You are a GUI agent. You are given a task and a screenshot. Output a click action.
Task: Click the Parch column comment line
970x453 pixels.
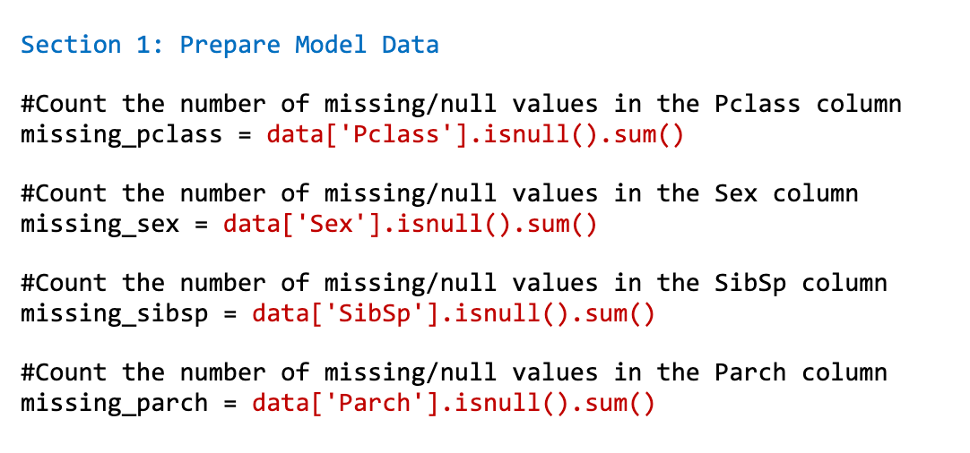454,372
